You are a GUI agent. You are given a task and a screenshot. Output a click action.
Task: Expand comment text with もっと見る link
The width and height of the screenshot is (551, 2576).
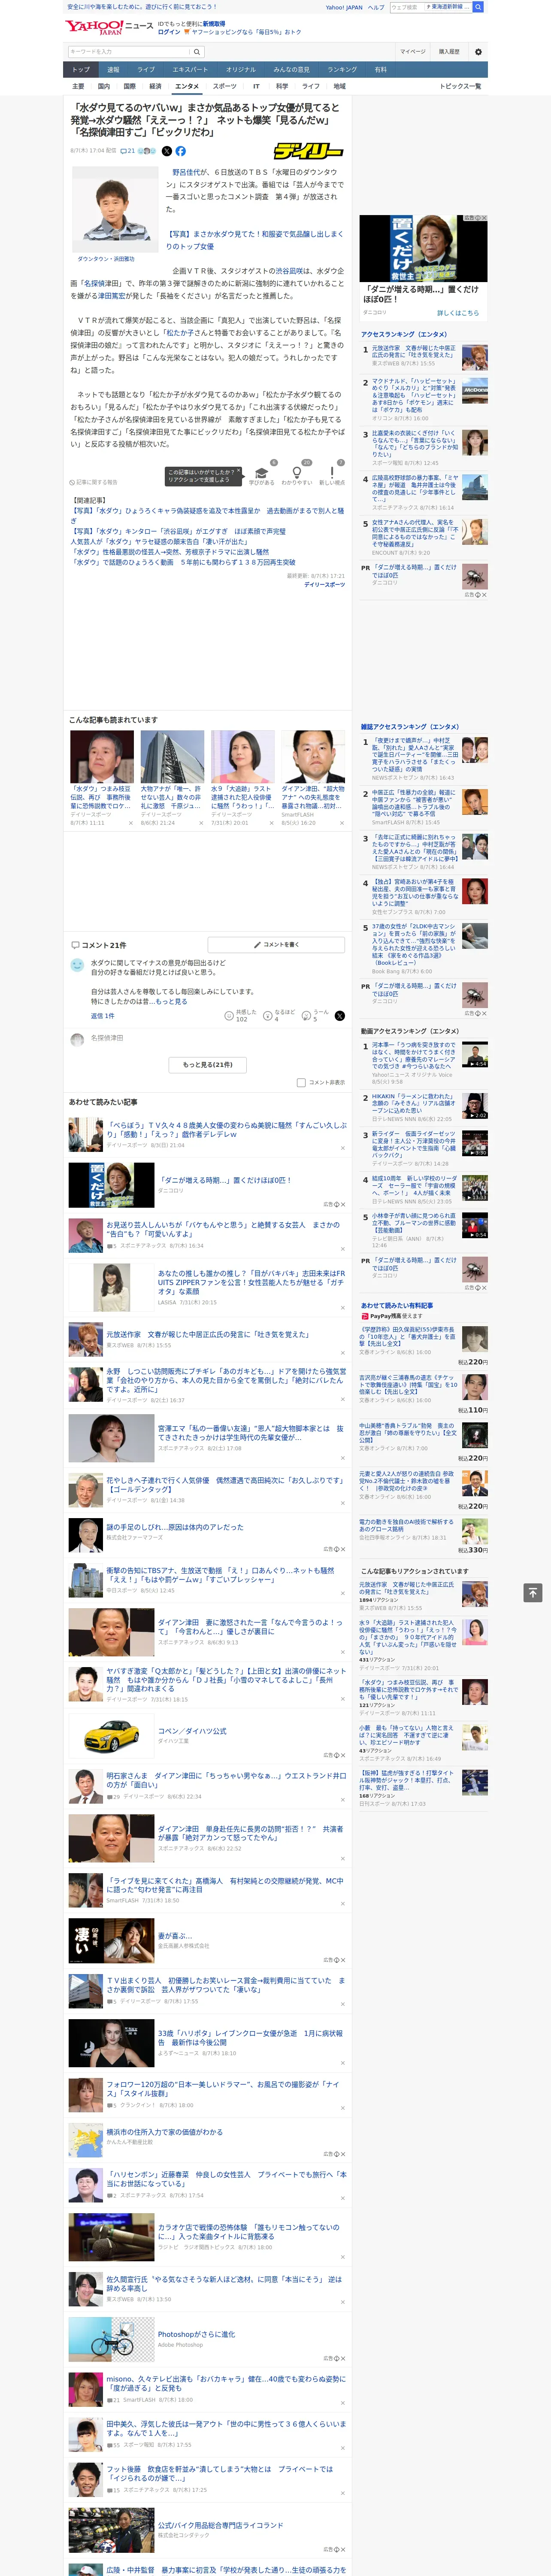tap(170, 1001)
